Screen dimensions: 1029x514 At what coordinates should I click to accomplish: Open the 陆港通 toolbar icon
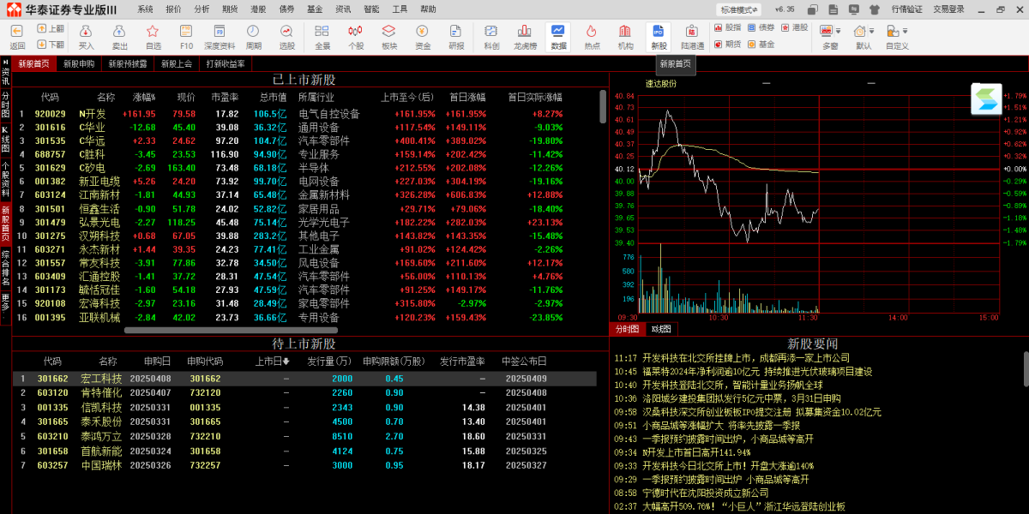[x=692, y=35]
